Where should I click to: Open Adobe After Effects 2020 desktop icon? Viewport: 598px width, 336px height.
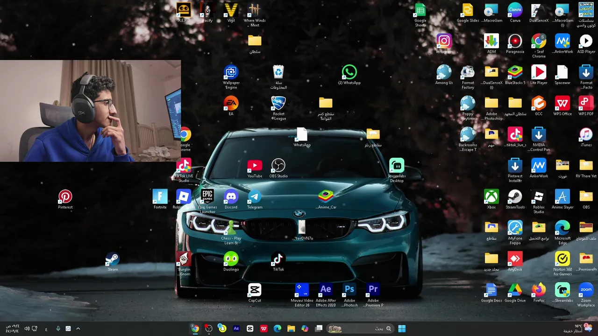tap(326, 295)
